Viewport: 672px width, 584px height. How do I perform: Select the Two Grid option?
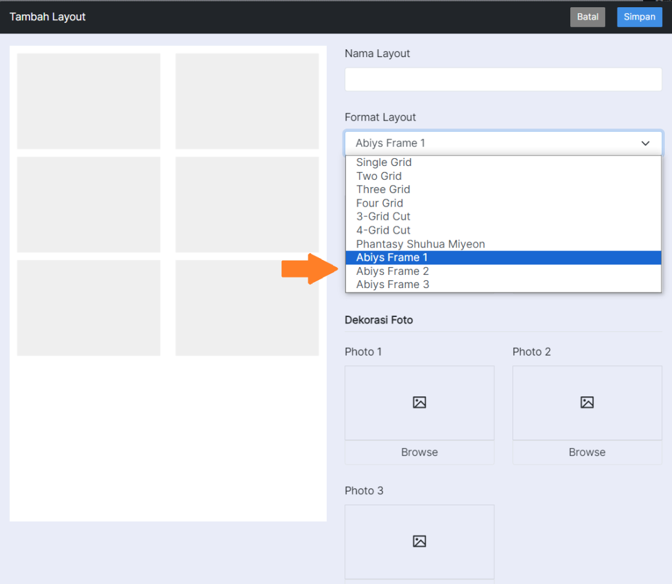[503, 176]
